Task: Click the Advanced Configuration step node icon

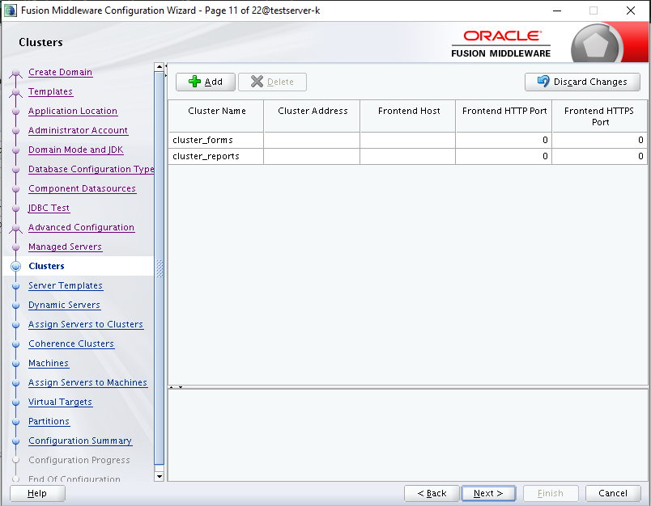Action: coord(15,228)
